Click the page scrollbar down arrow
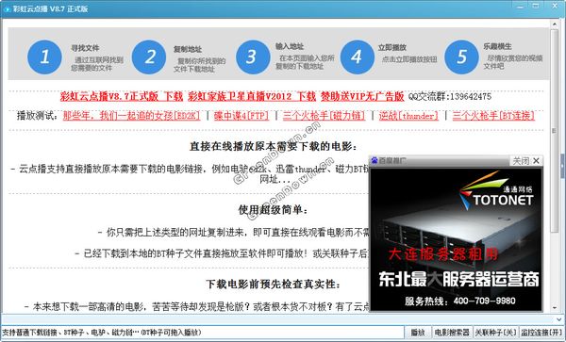The image size is (566, 342). pyautogui.click(x=555, y=308)
